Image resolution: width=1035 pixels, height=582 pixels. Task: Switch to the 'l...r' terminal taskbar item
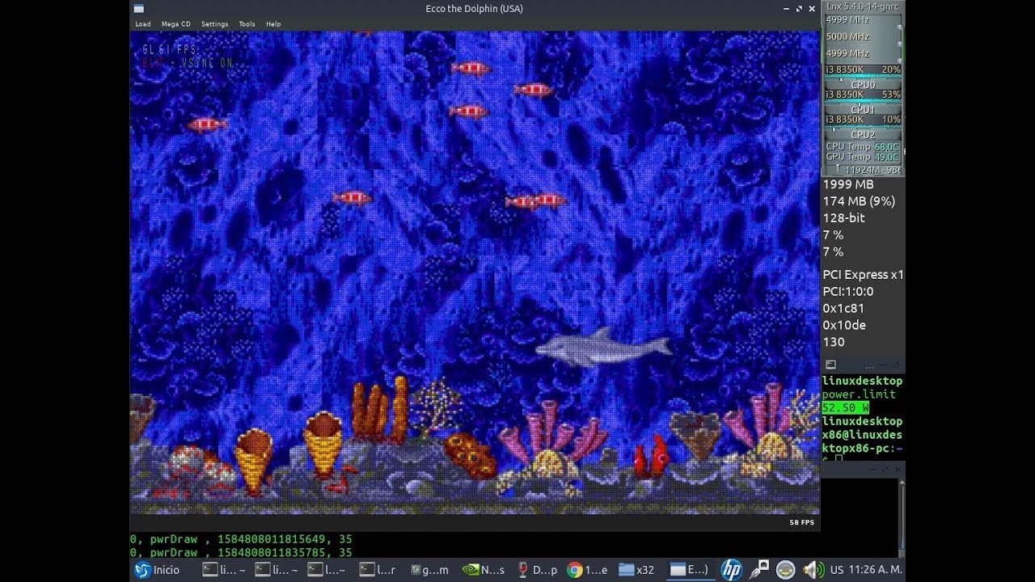[379, 570]
